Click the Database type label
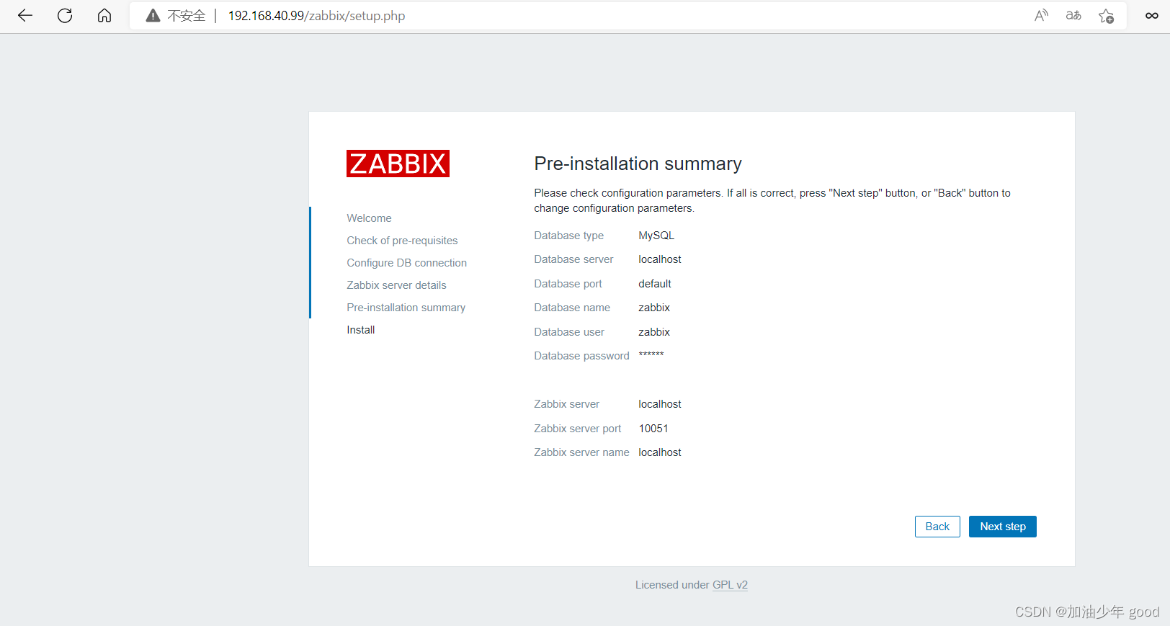 point(568,236)
